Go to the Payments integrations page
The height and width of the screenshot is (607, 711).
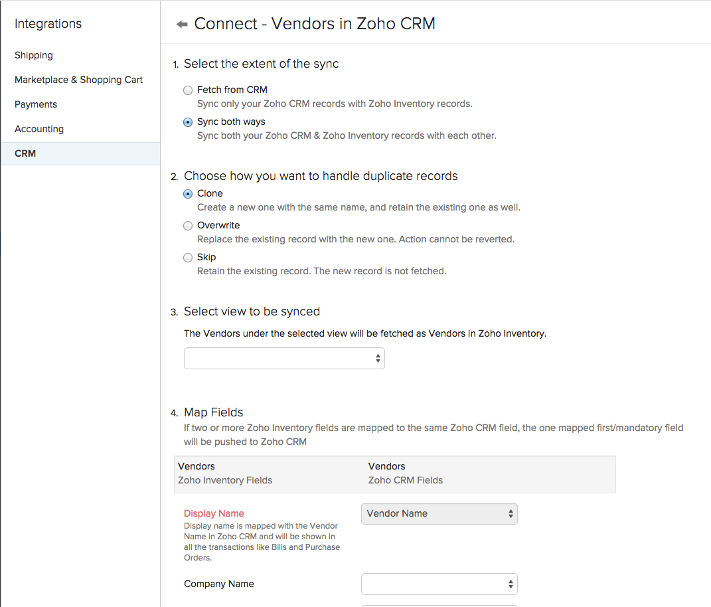[36, 104]
